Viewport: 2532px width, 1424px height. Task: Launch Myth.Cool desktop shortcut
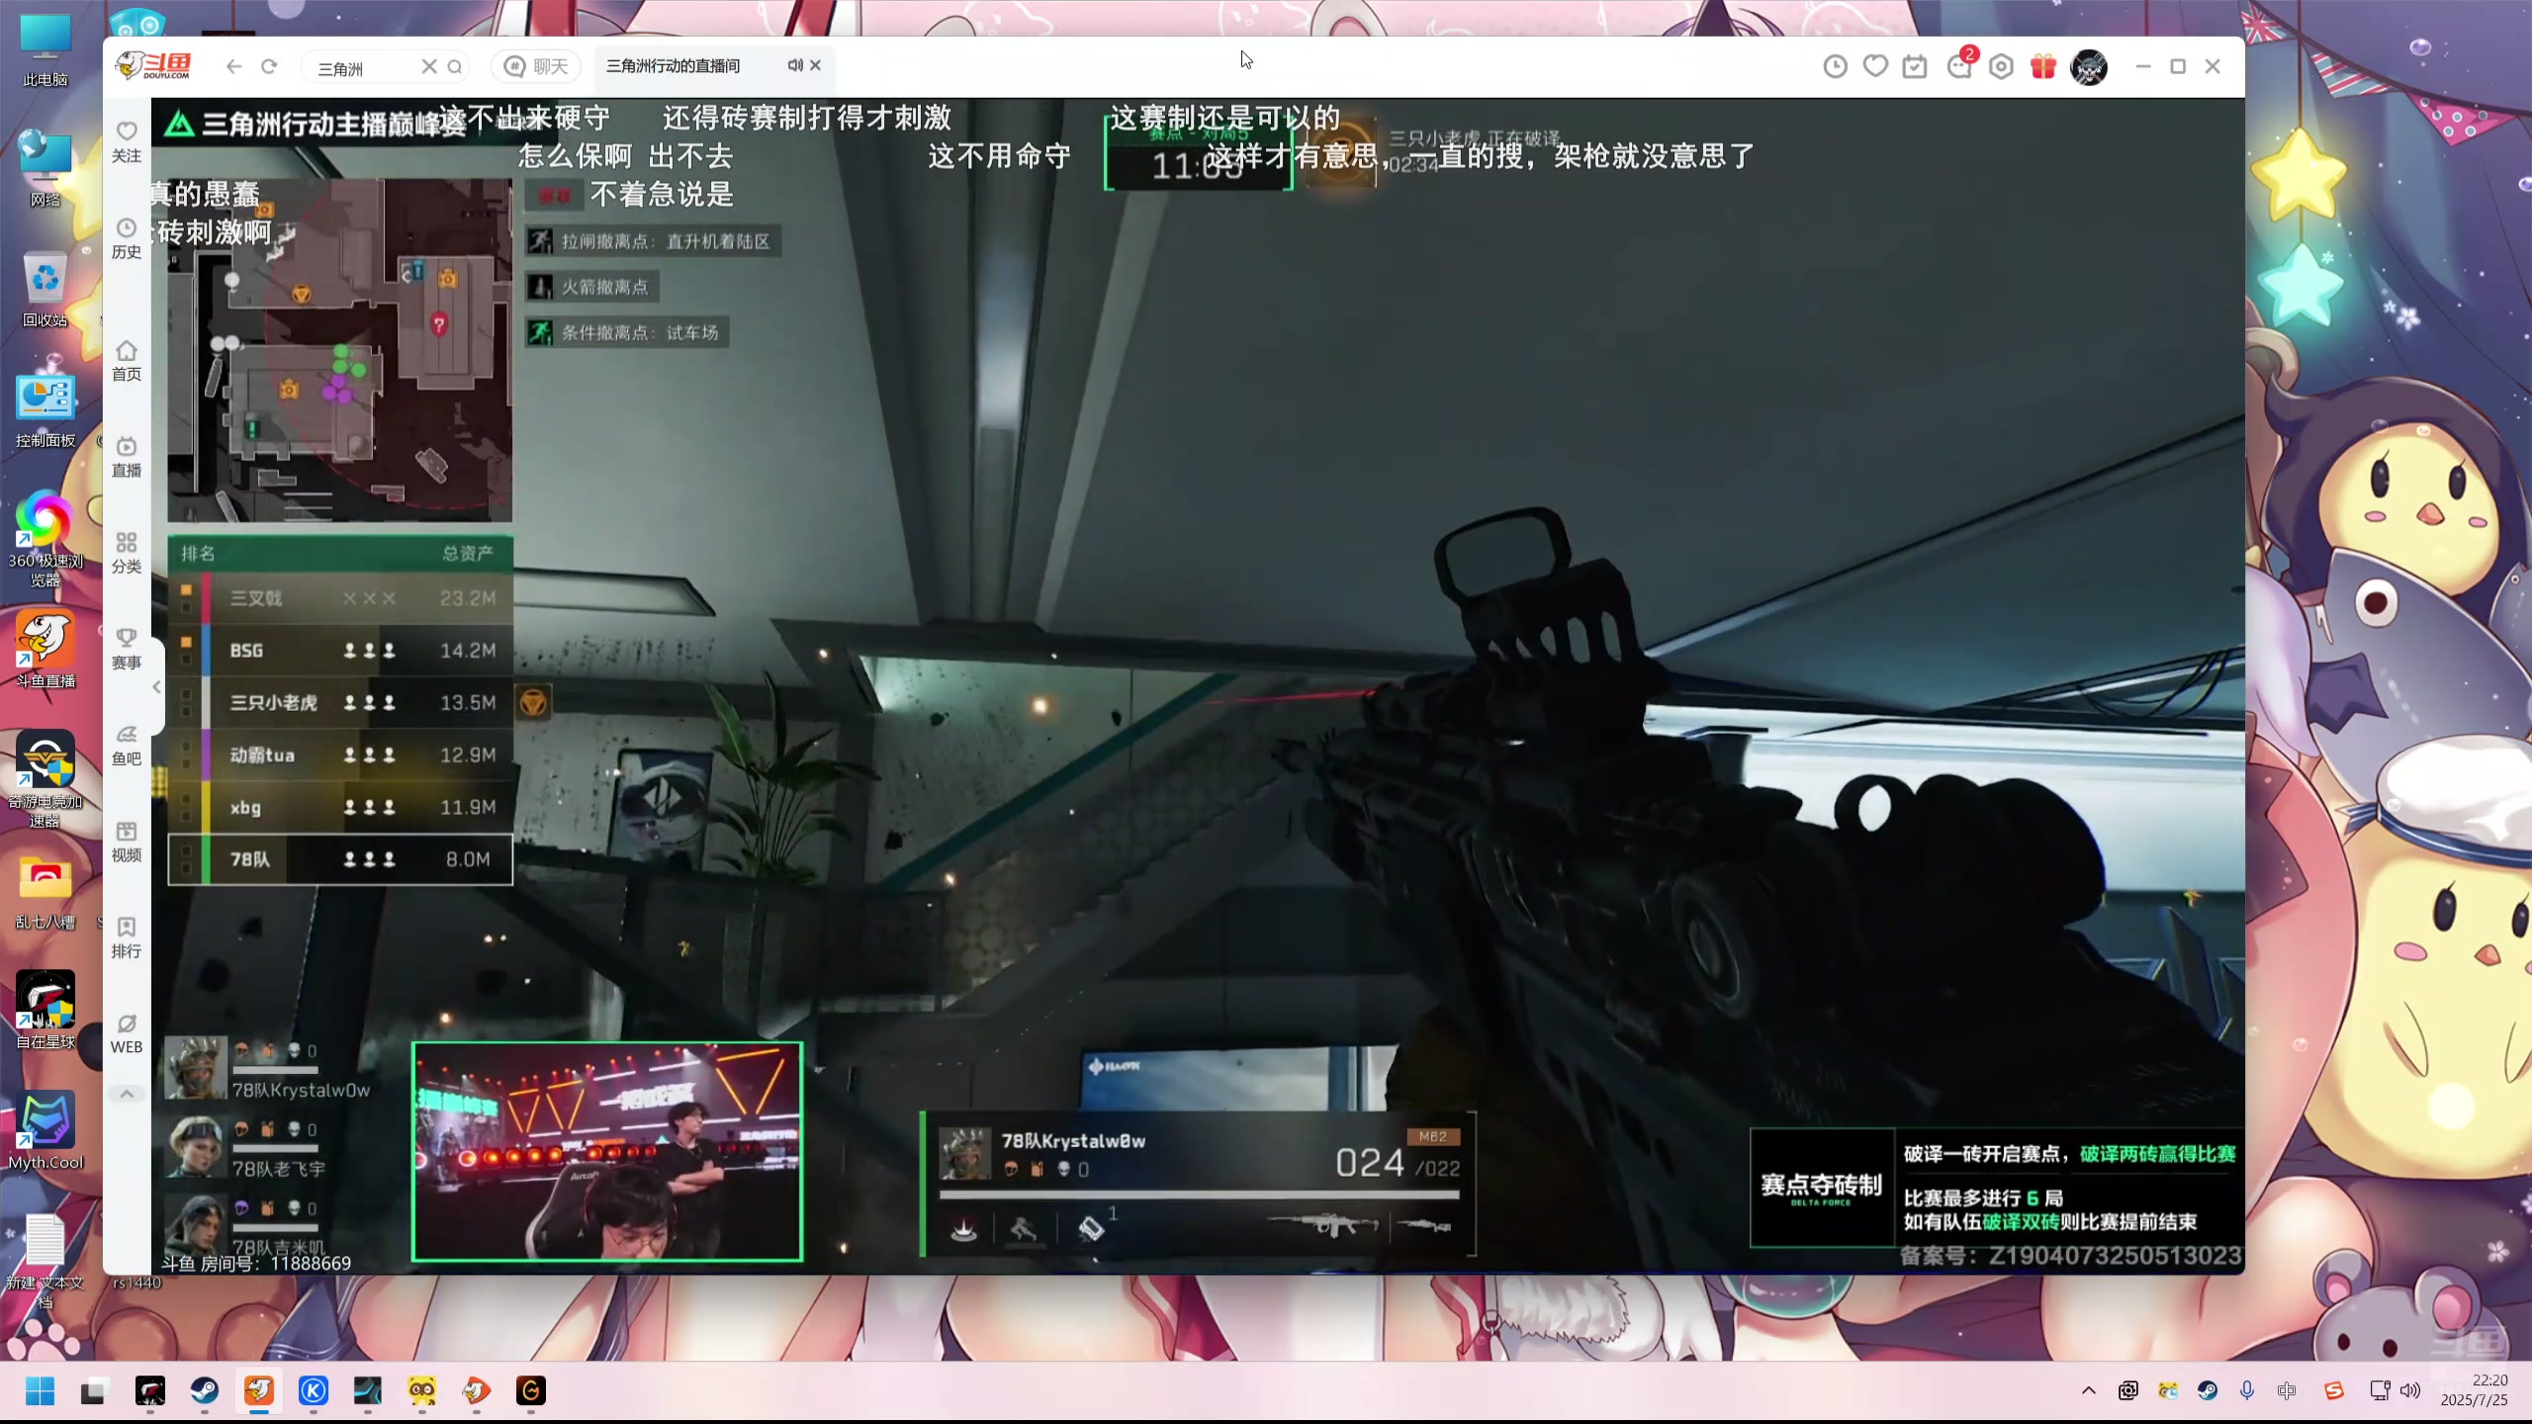(45, 1131)
